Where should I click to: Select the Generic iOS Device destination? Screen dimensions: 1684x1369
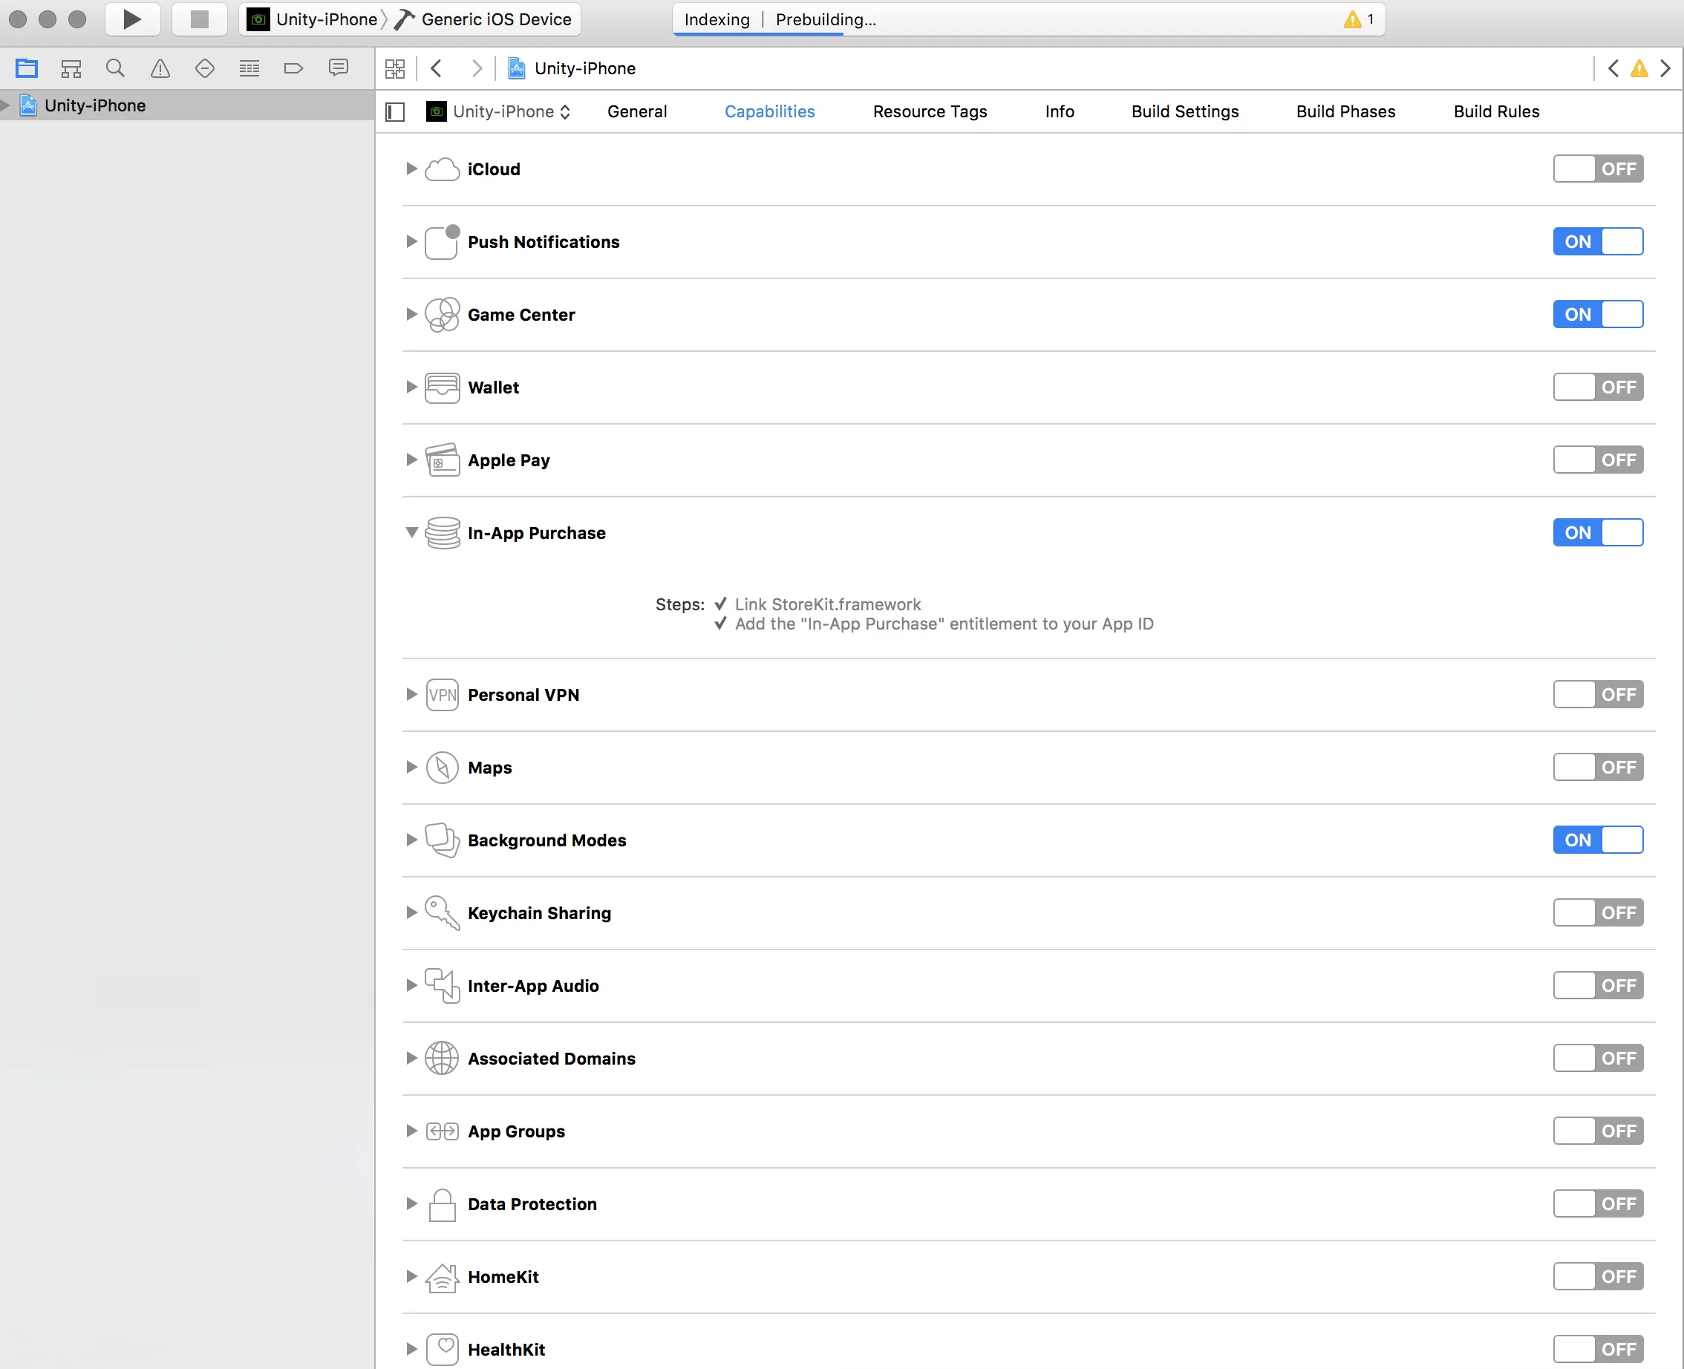point(495,19)
